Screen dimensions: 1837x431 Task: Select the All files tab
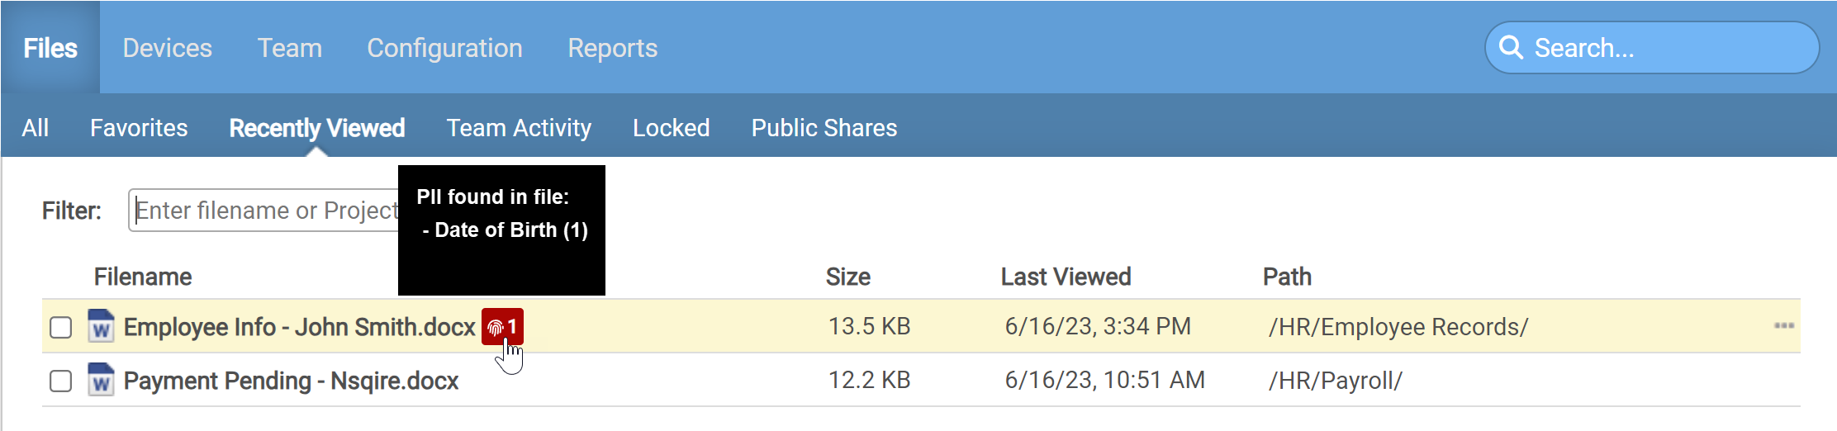(x=36, y=128)
